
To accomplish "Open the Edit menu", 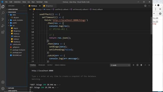I will [x=11, y=2].
